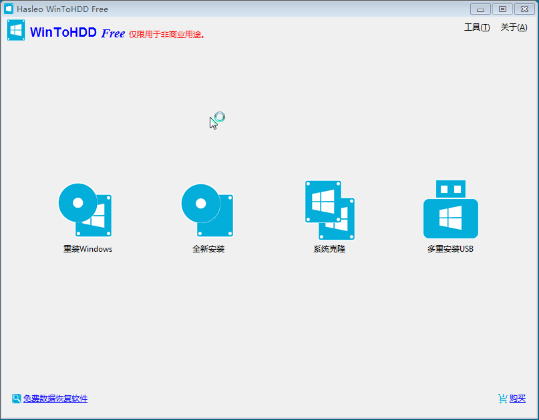Click the WinToHDD Free title text
This screenshot has width=539, height=420.
point(77,33)
